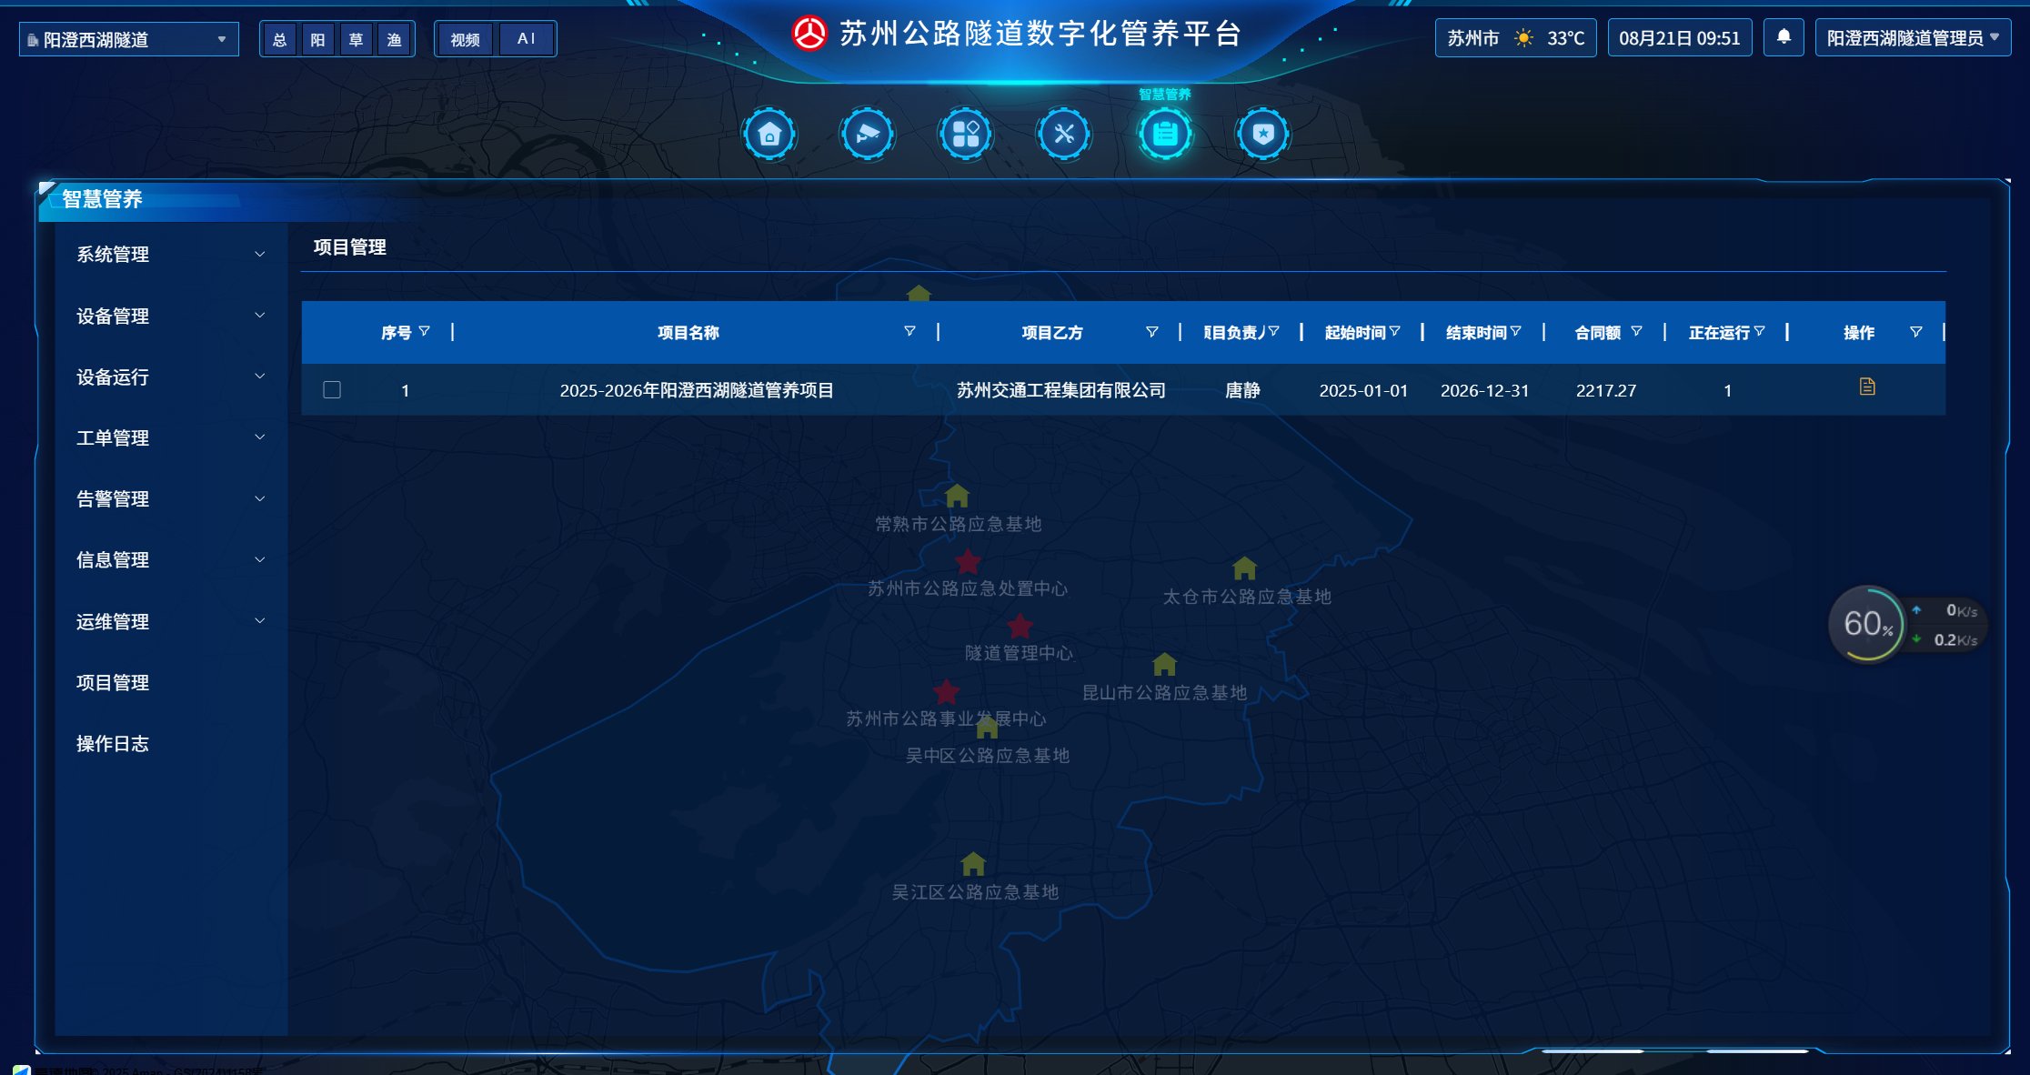Open the 阳澄西湖隧道管理员 user dropdown
The image size is (2030, 1075).
point(1913,38)
